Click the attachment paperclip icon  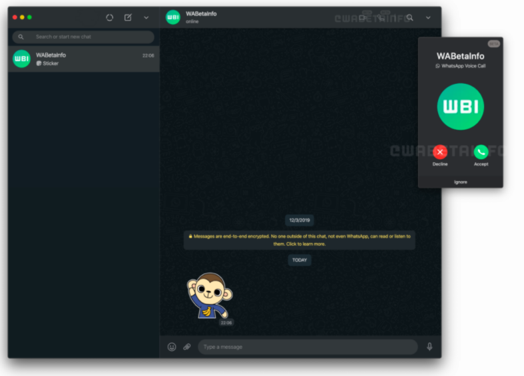point(187,347)
